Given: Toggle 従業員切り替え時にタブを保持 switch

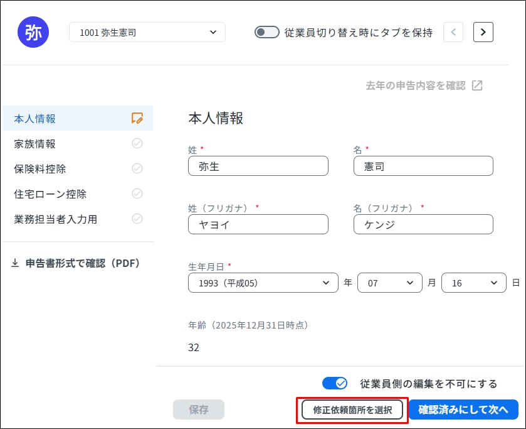Looking at the screenshot, I should (x=267, y=33).
